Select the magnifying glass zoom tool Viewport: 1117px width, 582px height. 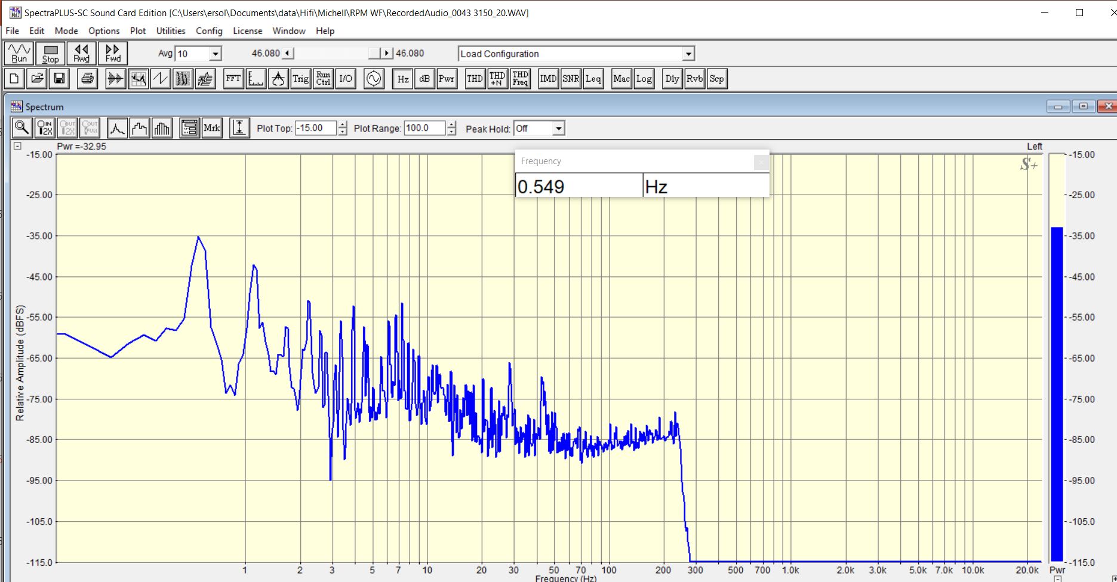pyautogui.click(x=22, y=128)
